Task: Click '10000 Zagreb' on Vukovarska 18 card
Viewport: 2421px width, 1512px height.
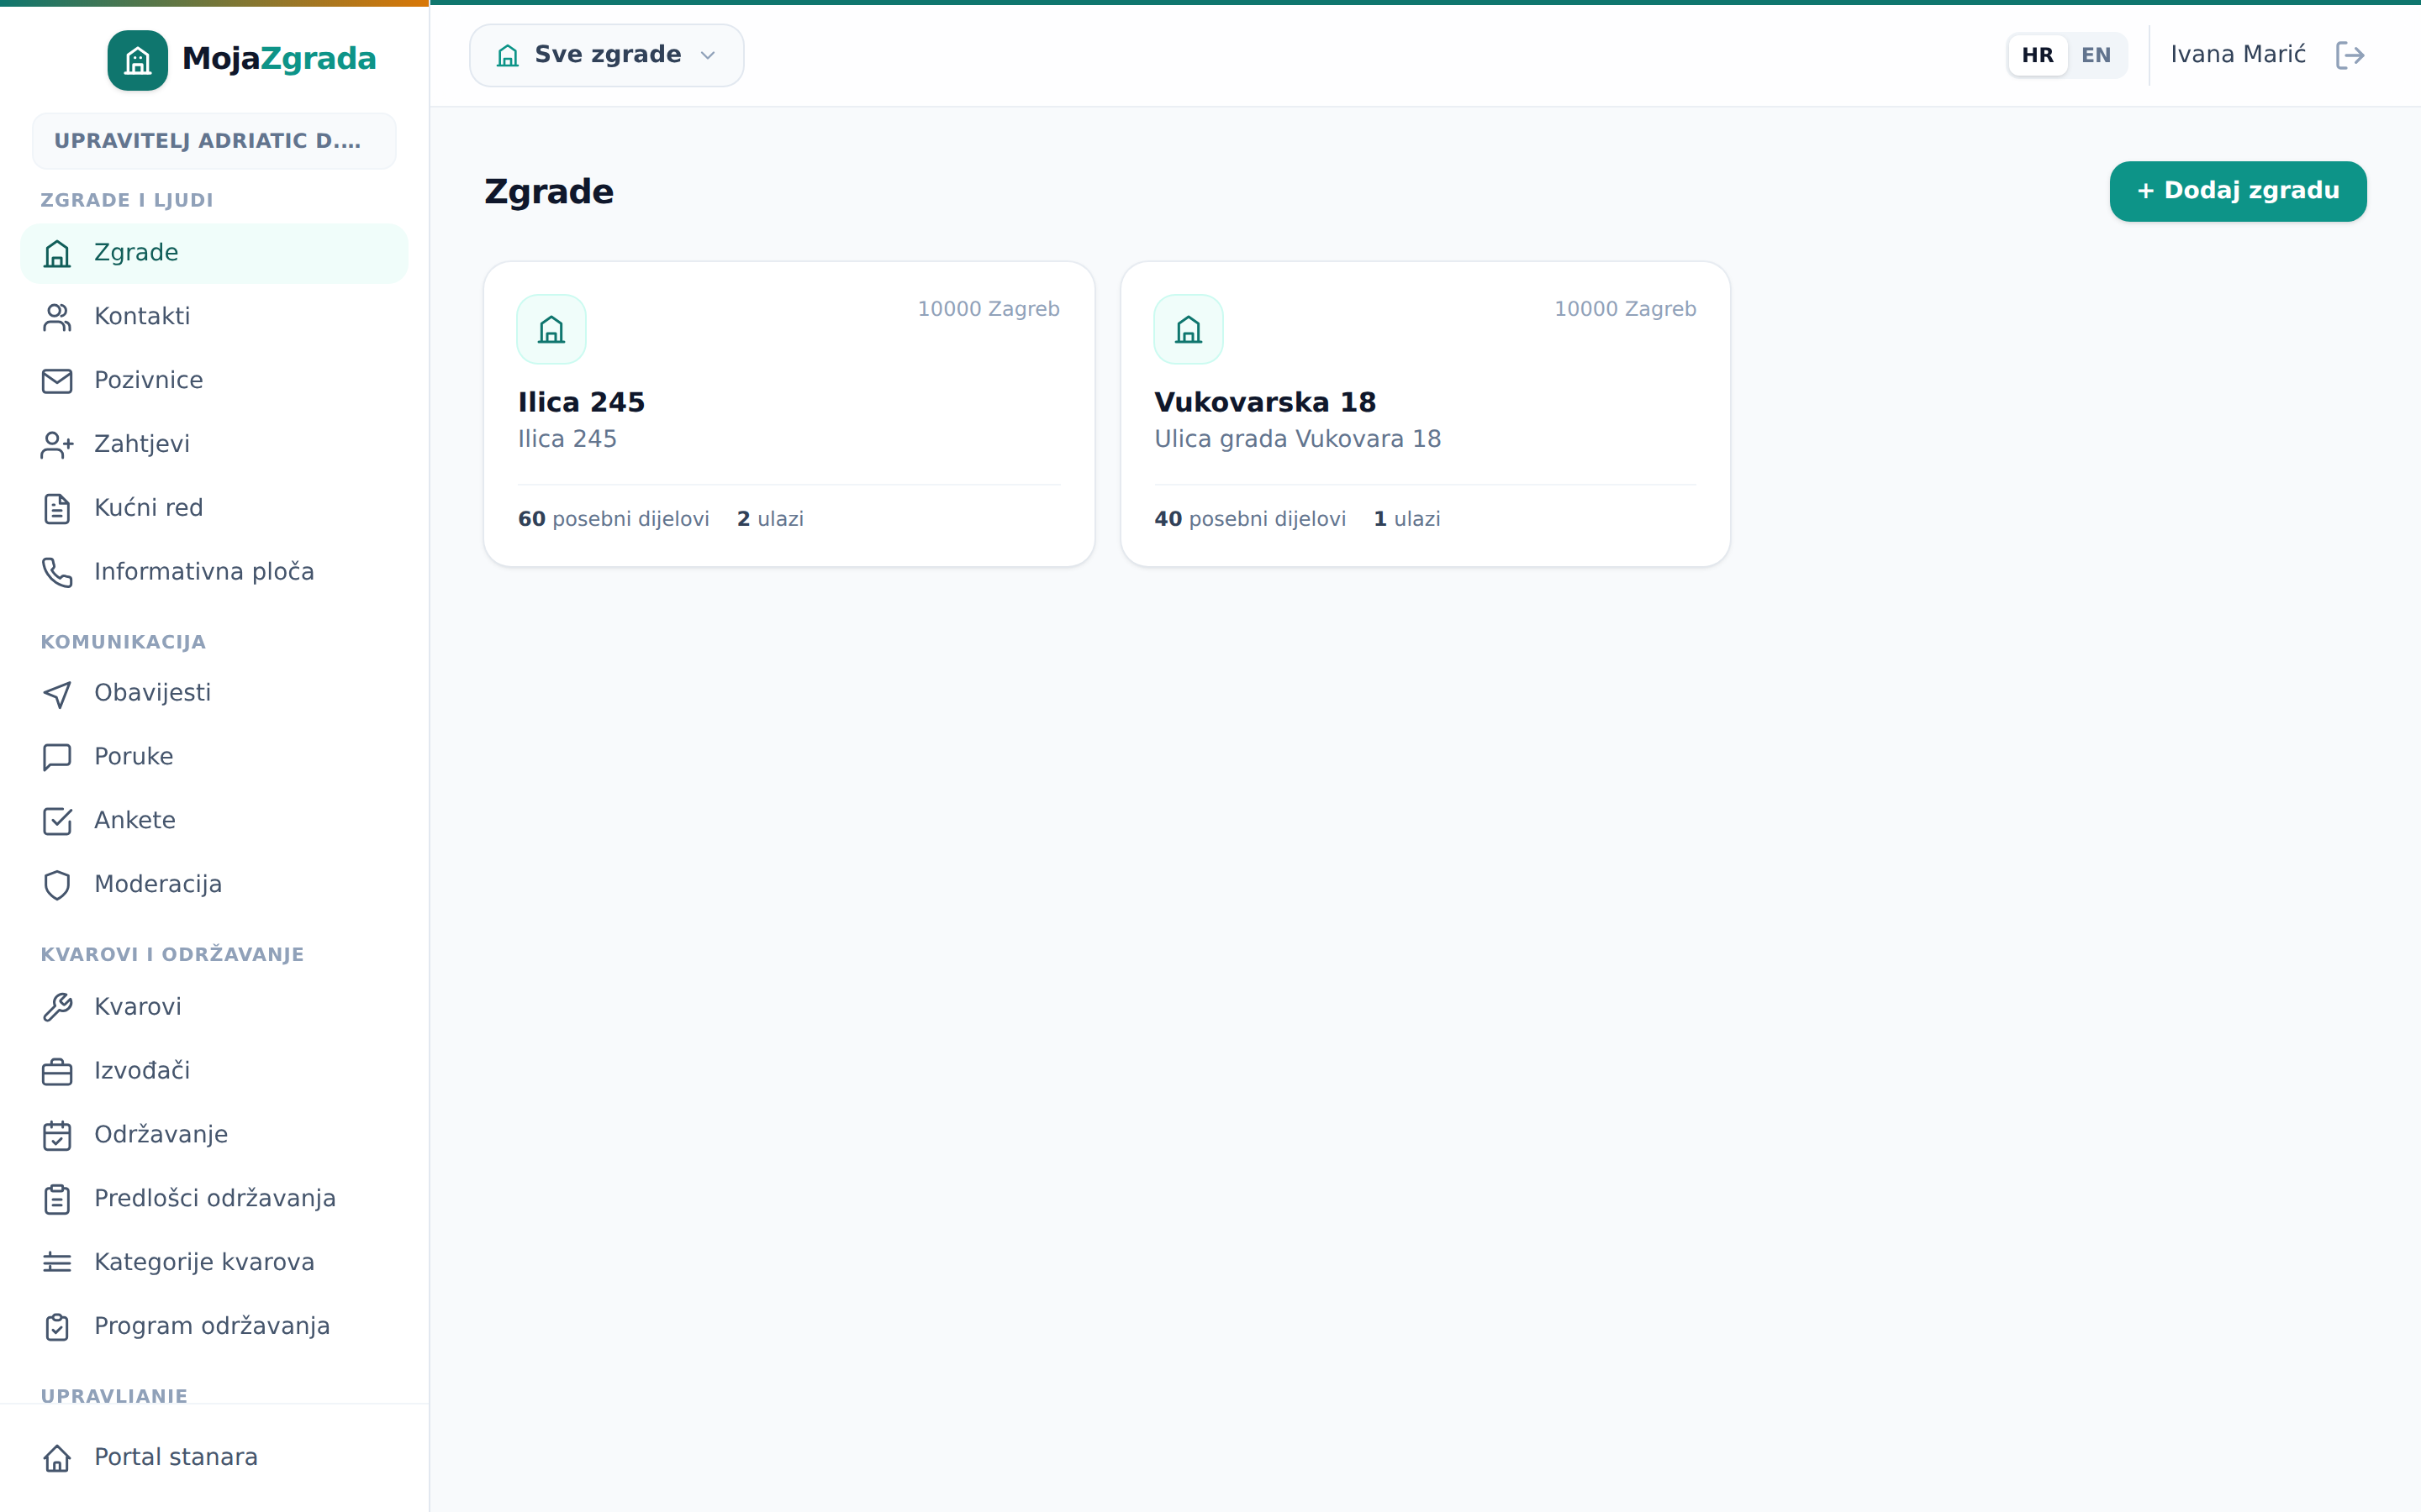Action: 1625,309
